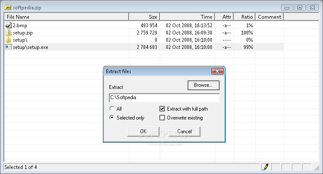
Task: Click the Browse... button
Action: click(203, 85)
